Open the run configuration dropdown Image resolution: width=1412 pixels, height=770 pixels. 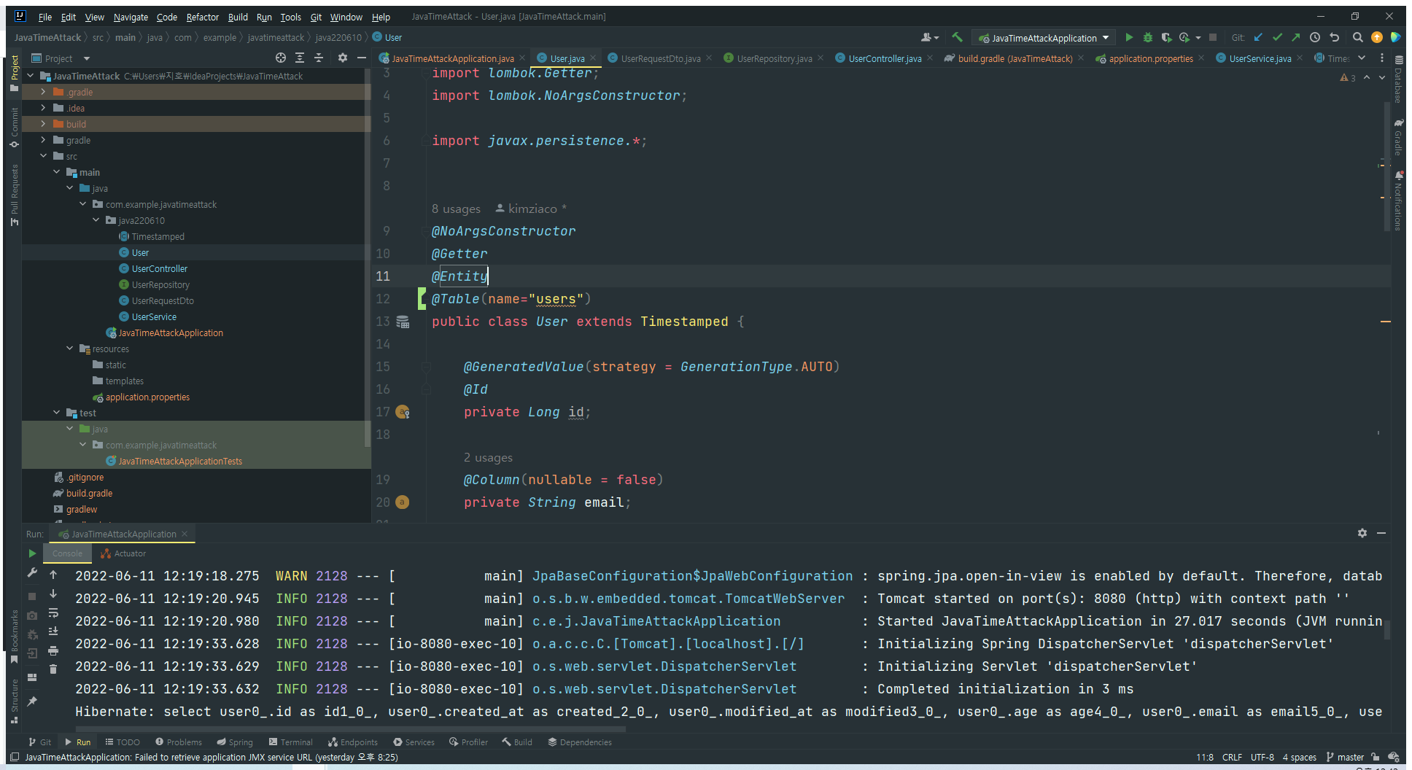pos(1044,38)
